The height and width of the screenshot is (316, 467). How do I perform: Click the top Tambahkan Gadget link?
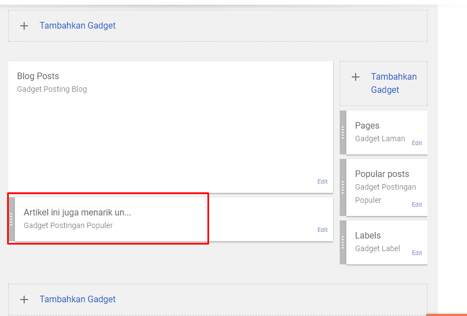tap(77, 26)
